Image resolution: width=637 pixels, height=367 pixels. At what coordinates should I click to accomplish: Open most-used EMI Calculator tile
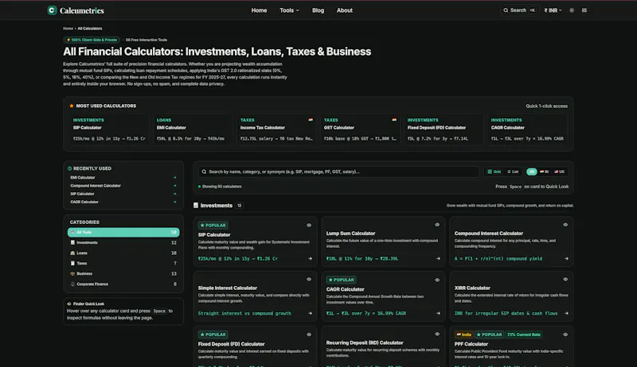[x=192, y=129]
